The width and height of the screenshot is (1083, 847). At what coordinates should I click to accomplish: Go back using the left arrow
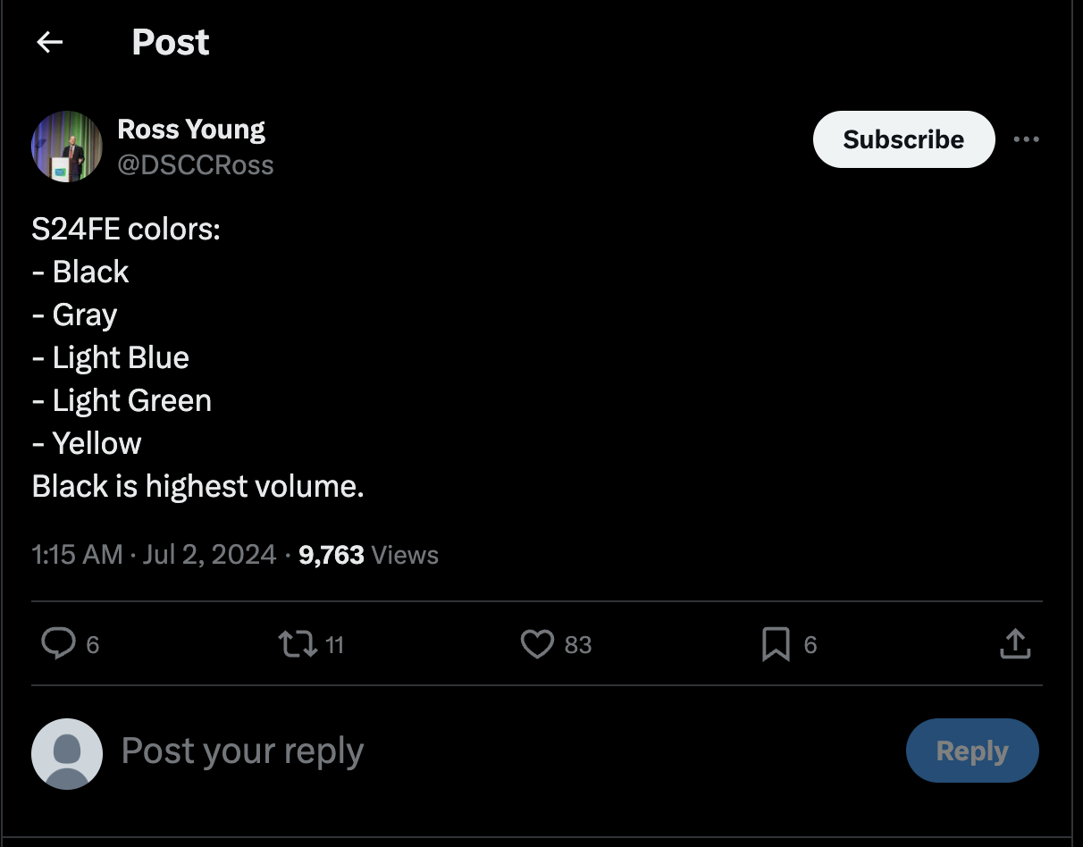tap(50, 42)
